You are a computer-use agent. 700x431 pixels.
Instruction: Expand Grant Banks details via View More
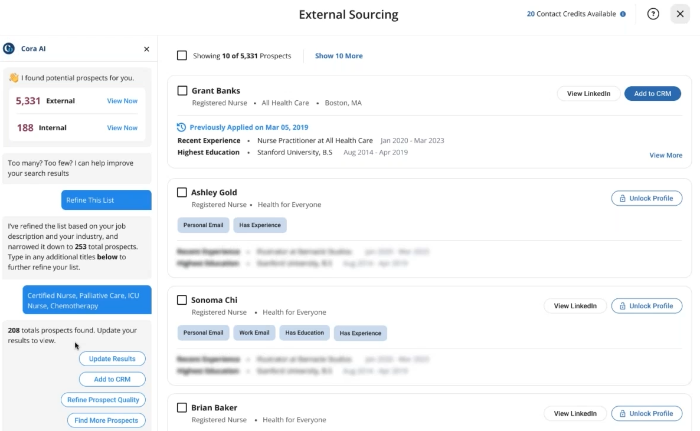point(666,155)
